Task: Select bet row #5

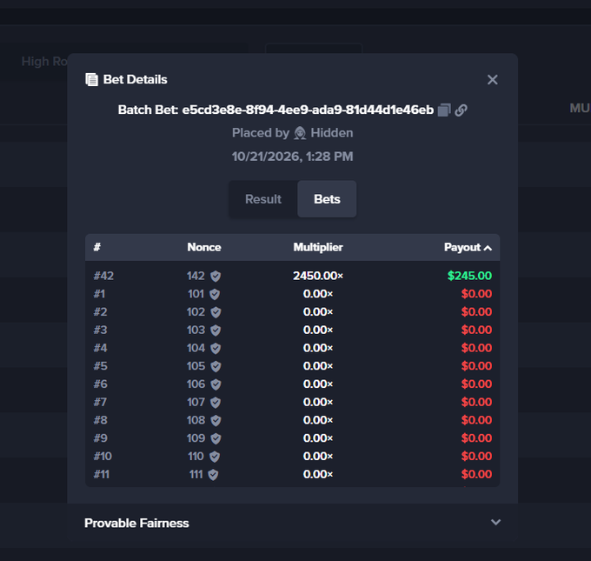Action: [x=293, y=366]
